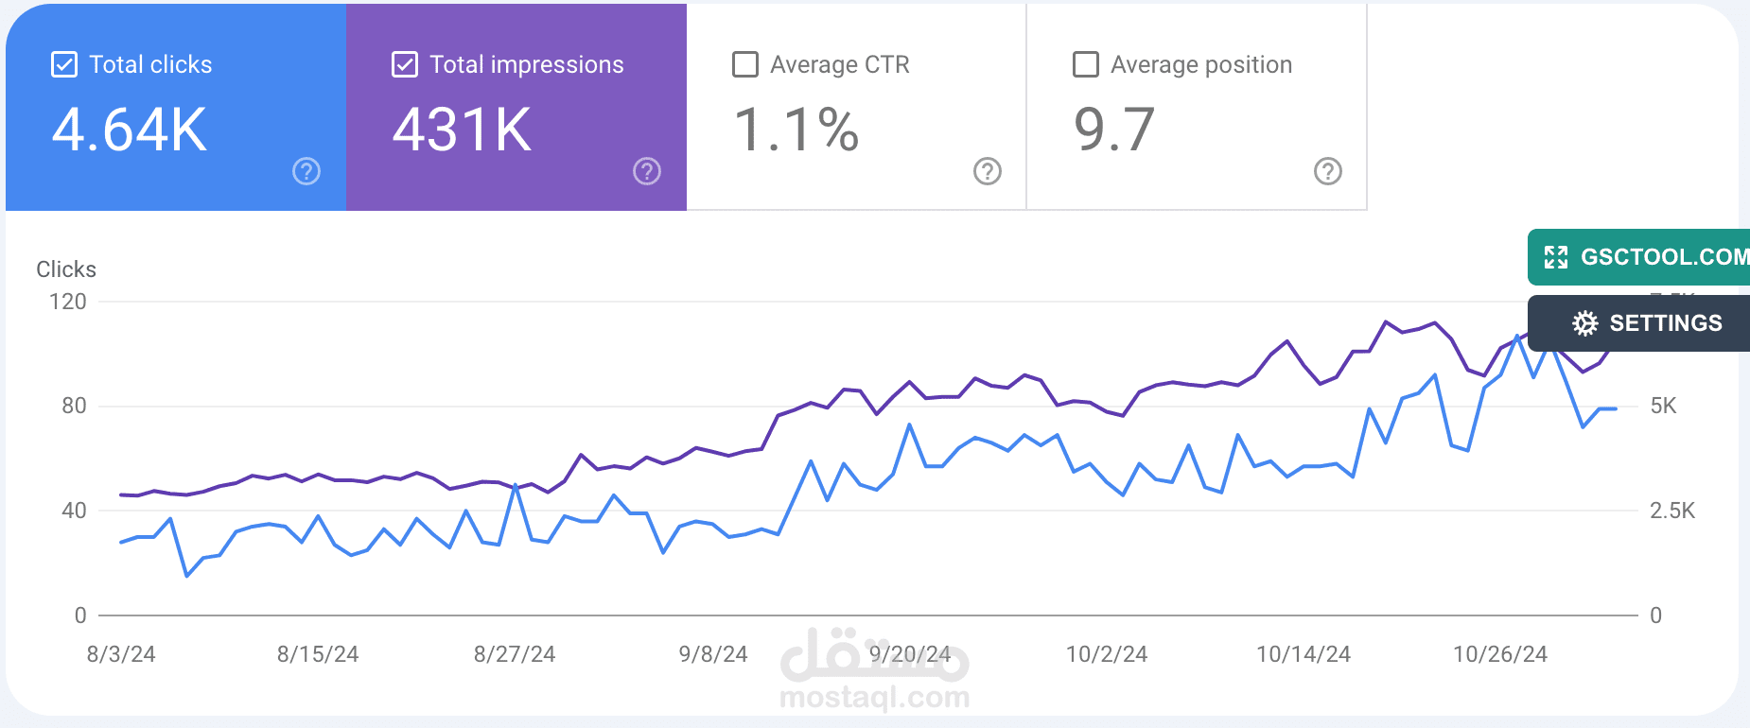Select the 431K Total impressions card
Viewport: 1750px width, 728px height.
click(x=516, y=107)
